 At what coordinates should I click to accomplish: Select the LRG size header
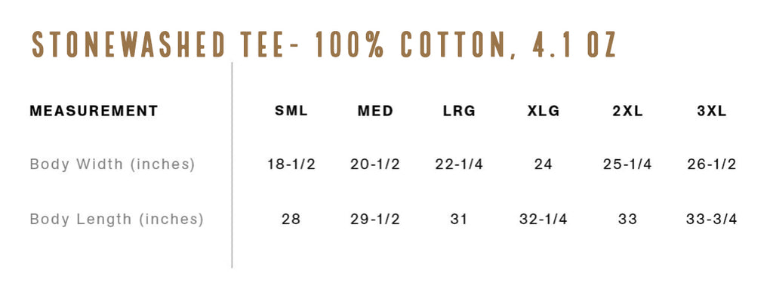(459, 111)
